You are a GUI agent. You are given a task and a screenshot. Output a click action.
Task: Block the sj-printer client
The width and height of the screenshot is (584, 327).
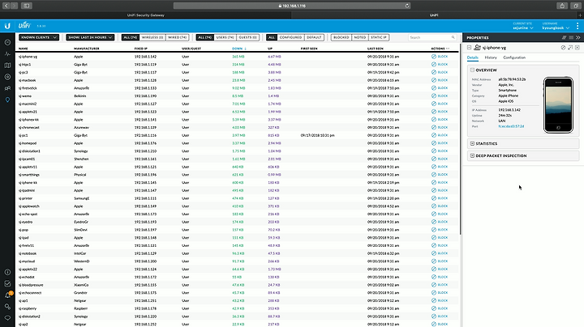point(440,198)
